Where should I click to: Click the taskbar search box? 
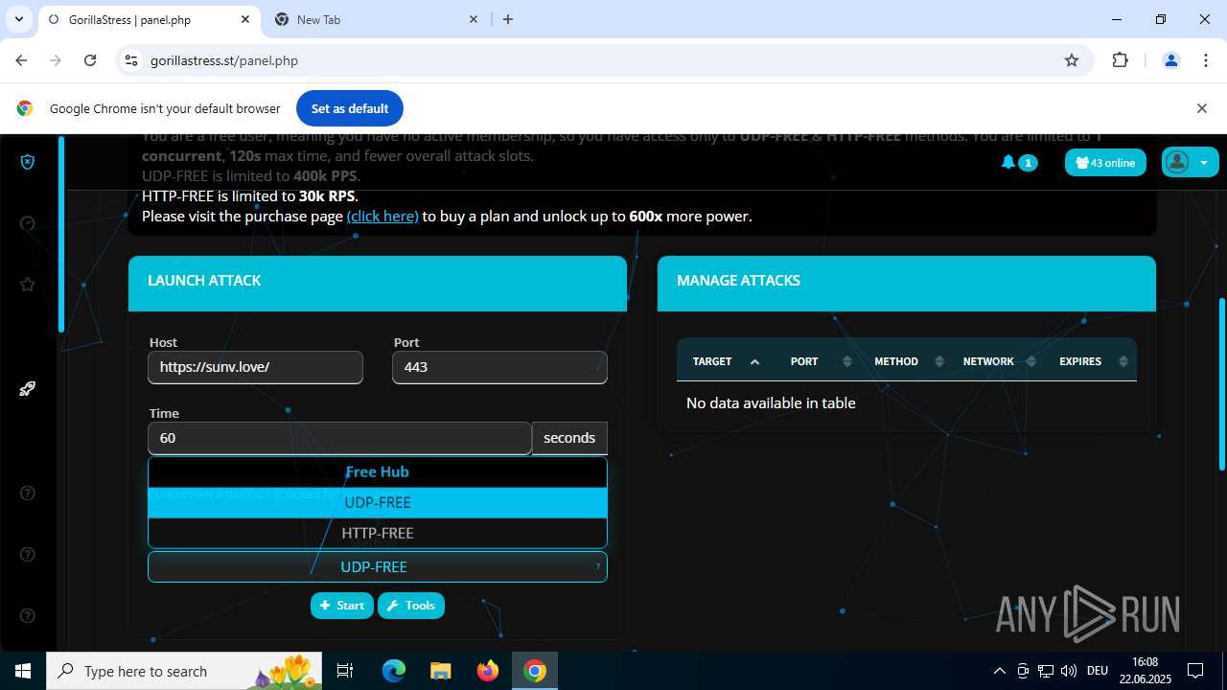click(184, 671)
